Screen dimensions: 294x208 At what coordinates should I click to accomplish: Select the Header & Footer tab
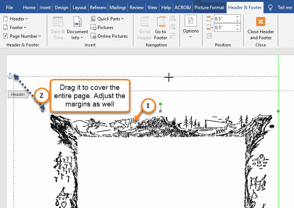coord(245,8)
